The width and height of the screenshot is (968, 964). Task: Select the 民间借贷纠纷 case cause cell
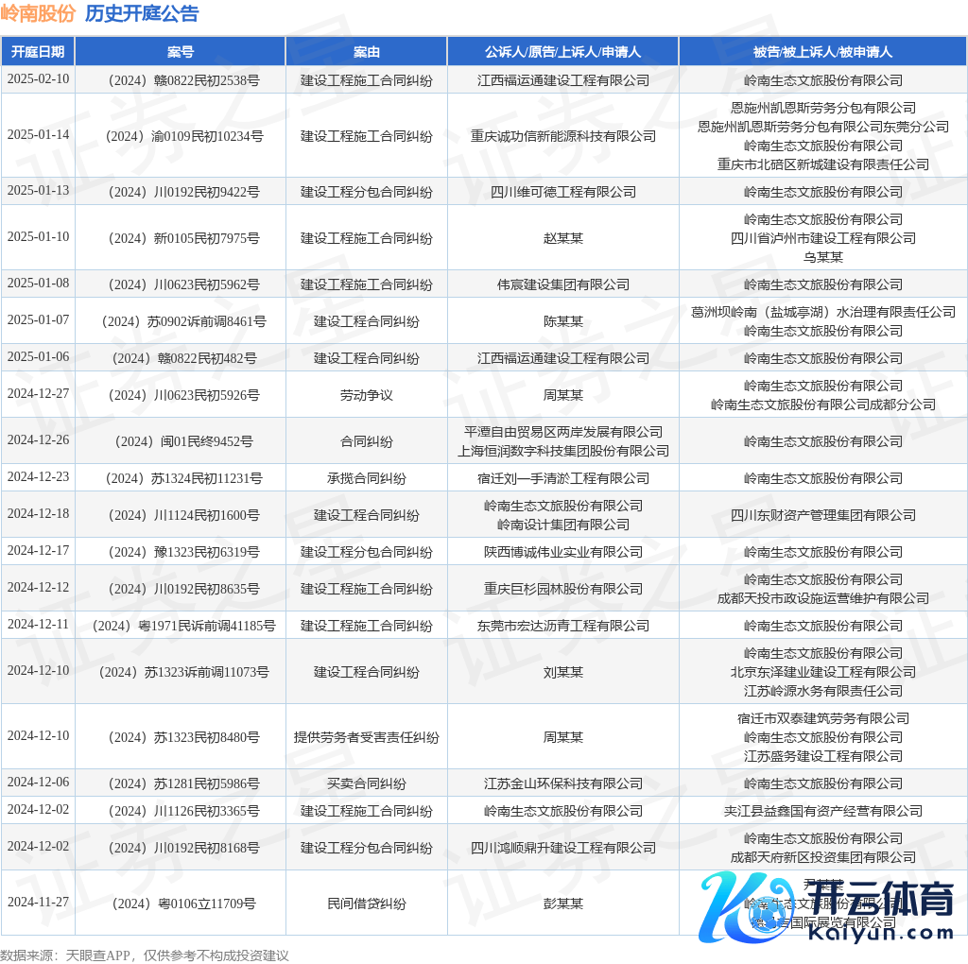coord(366,904)
